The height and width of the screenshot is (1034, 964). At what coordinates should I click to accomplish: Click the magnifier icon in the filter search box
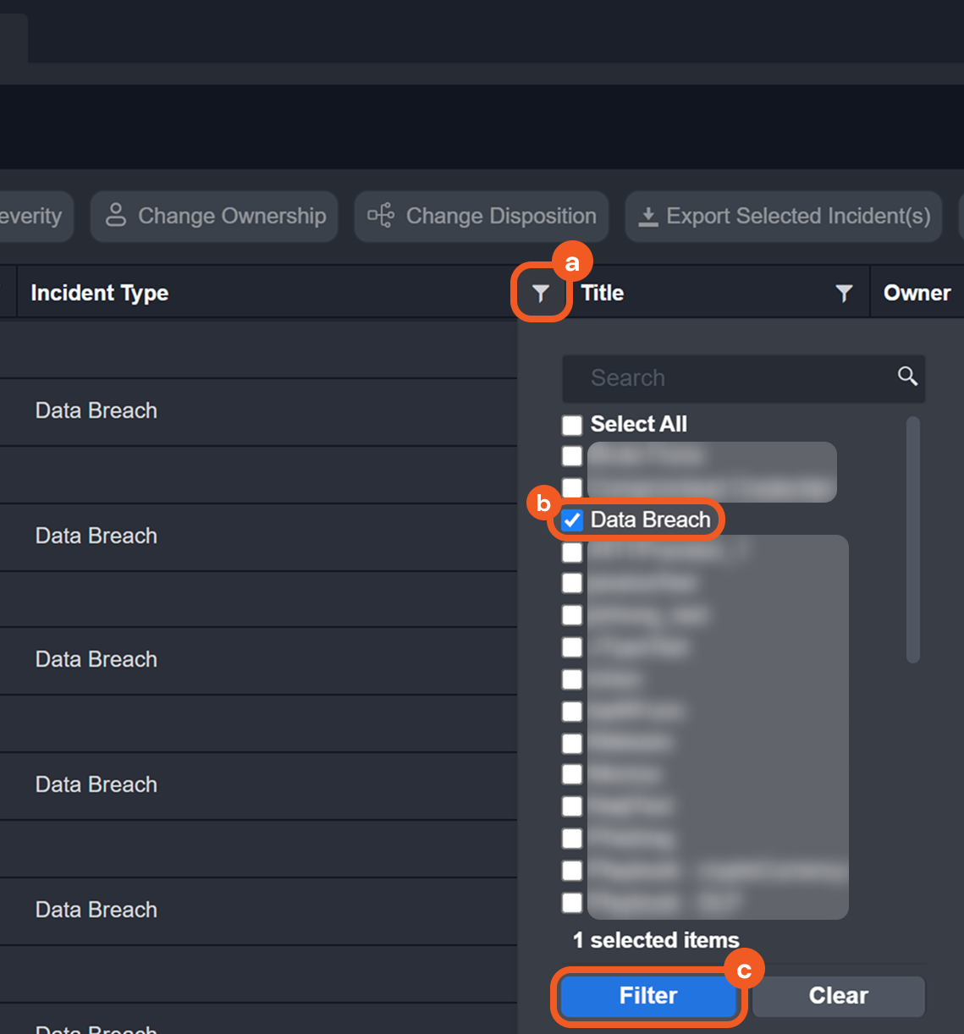pos(907,377)
